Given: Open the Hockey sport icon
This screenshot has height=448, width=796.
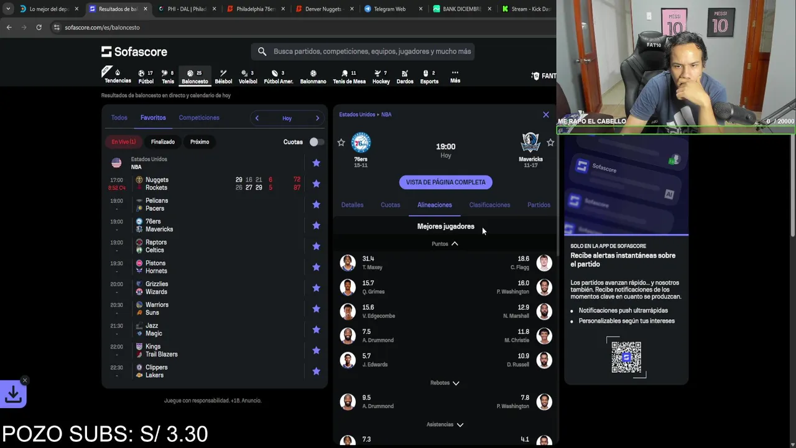Looking at the screenshot, I should click(381, 77).
